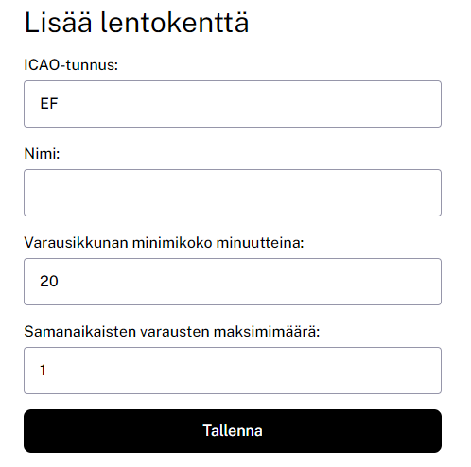
Task: Click the word maksimimäärä in the label
Action: (x=267, y=332)
